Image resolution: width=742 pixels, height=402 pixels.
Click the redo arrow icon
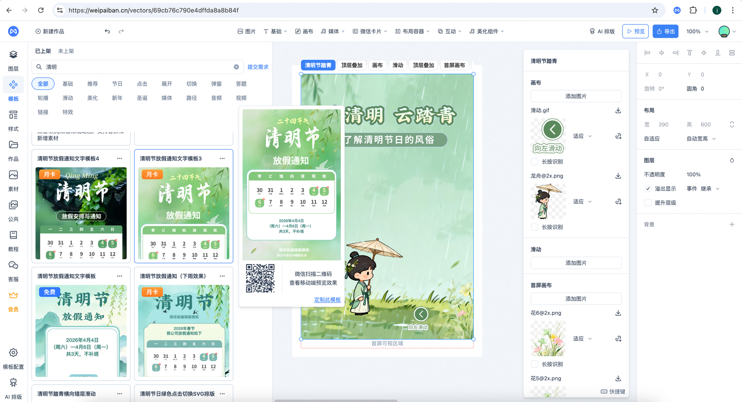121,31
